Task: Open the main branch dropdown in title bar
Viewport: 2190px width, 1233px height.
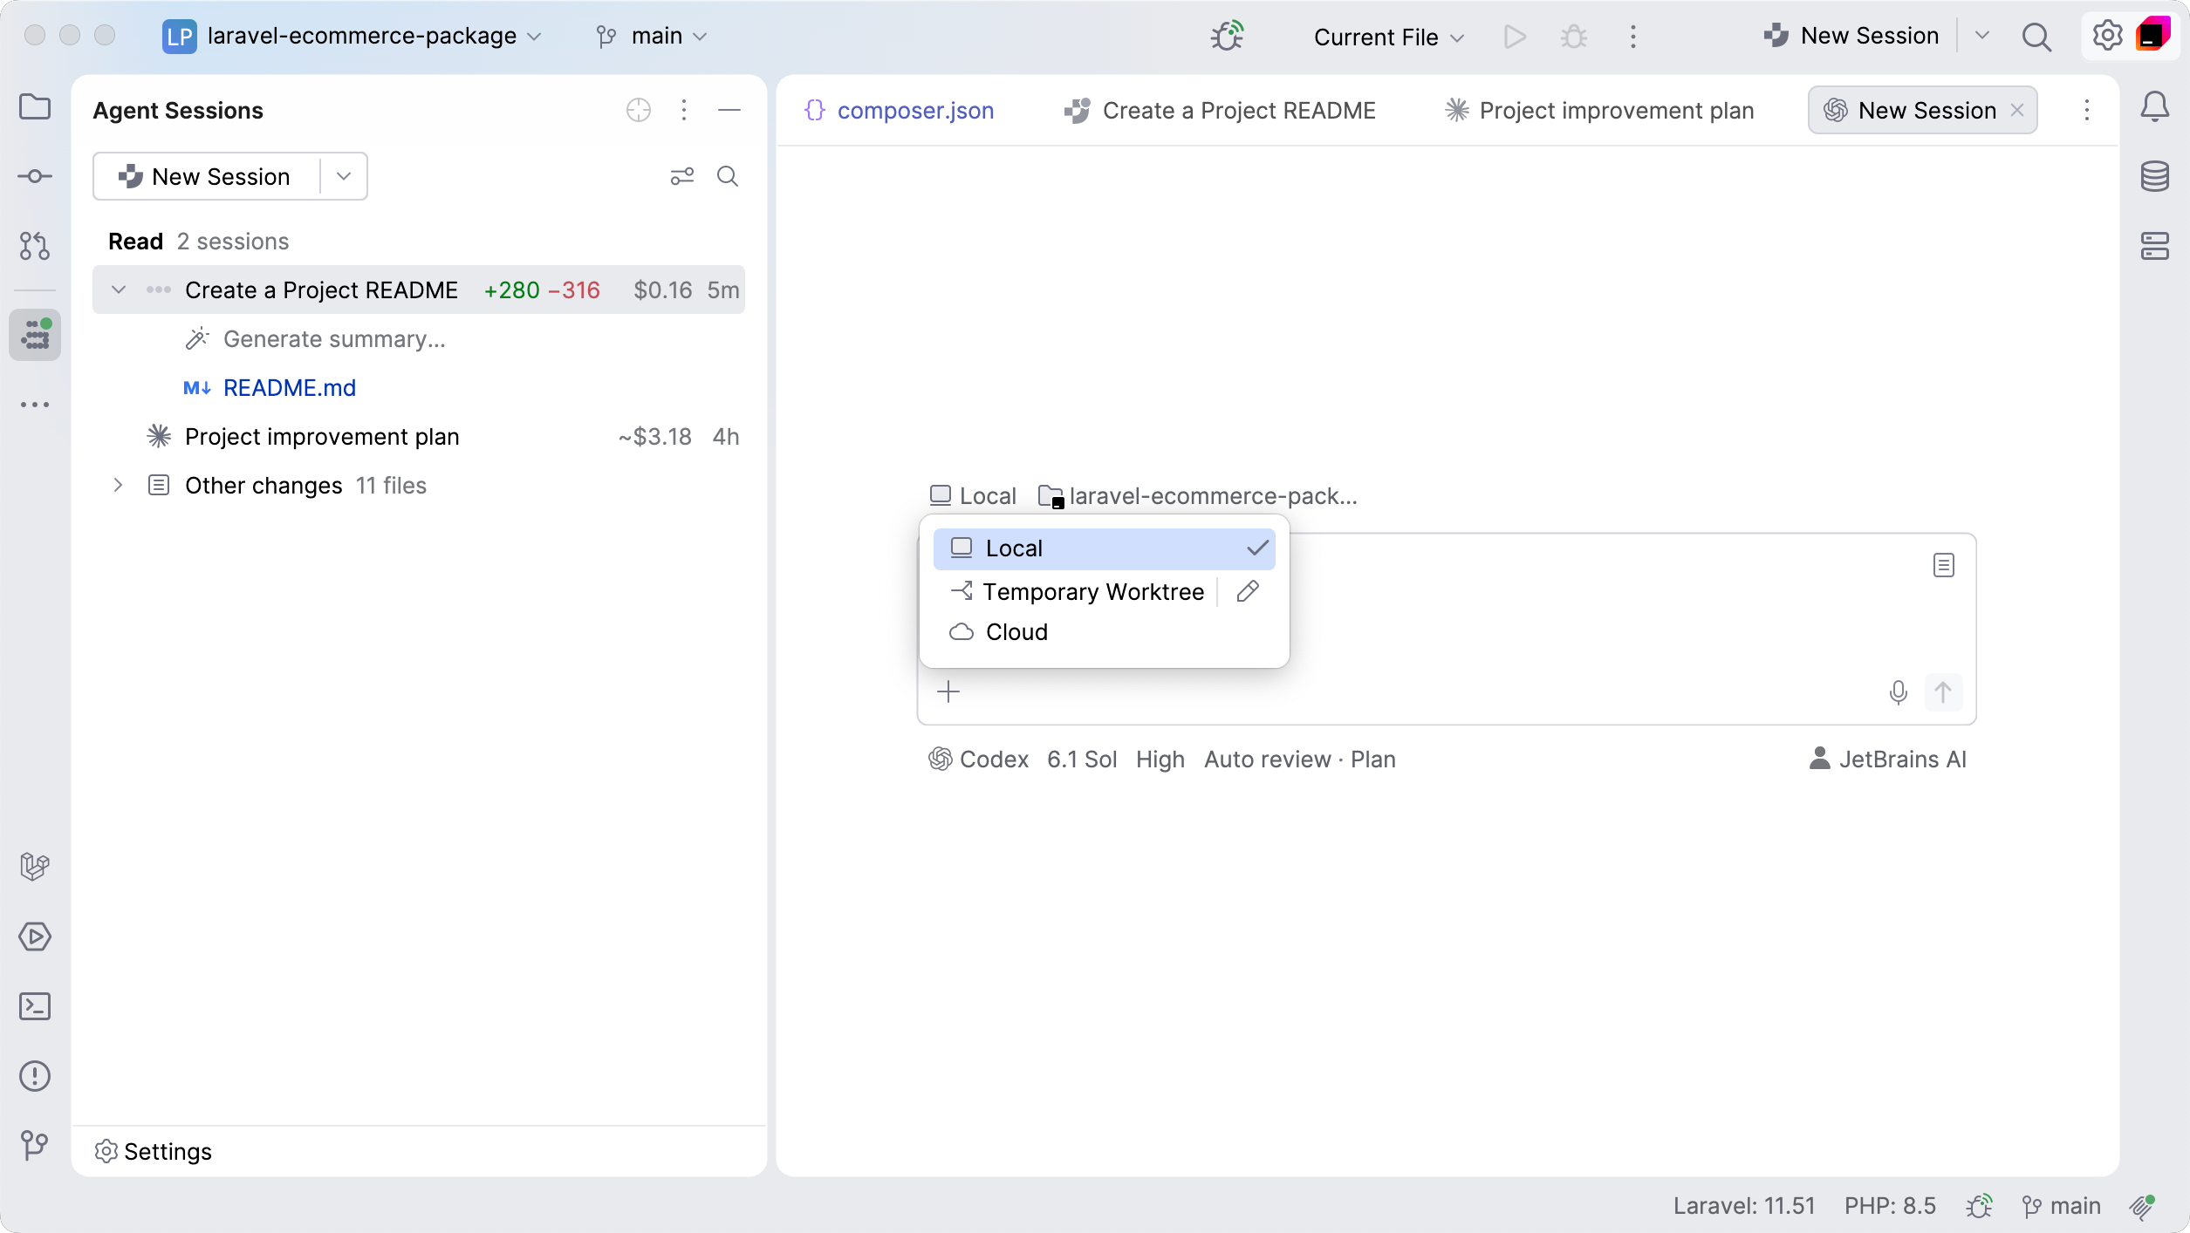Action: 652,37
